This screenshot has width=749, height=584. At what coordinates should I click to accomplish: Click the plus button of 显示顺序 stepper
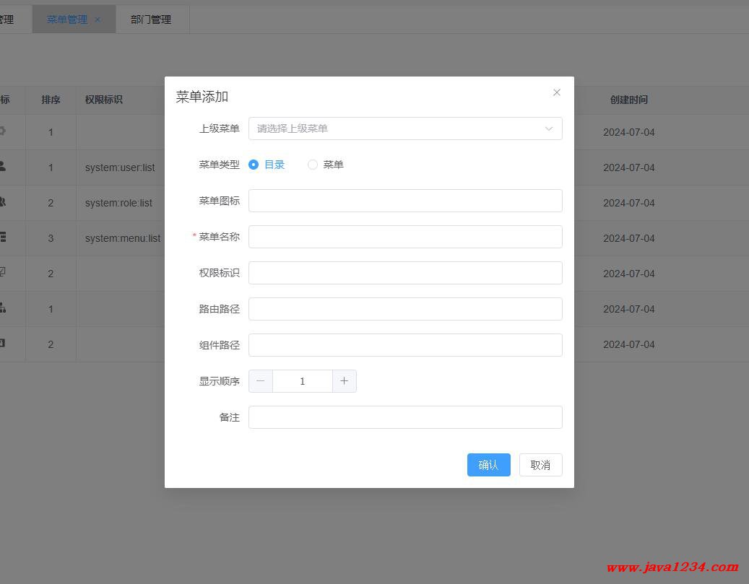[344, 381]
